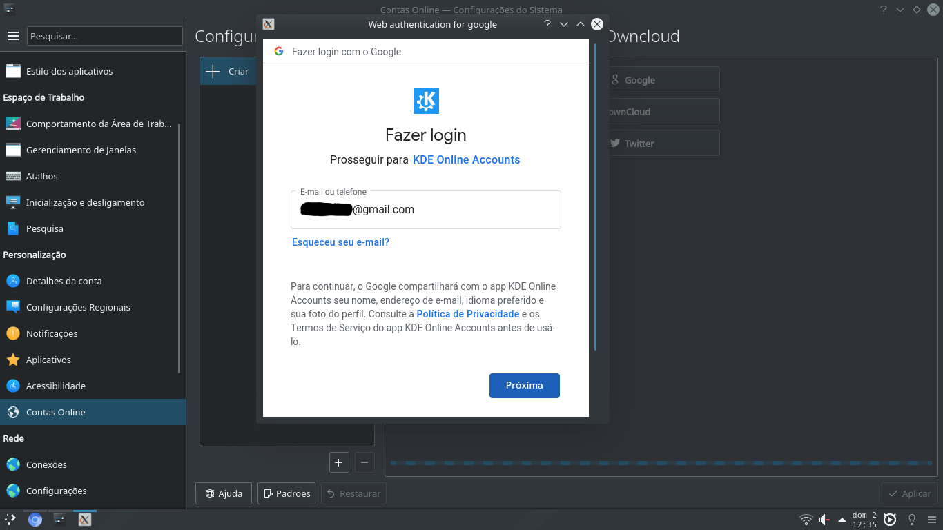
Task: Switch to the X authentication taskbar entry
Action: pos(85,520)
